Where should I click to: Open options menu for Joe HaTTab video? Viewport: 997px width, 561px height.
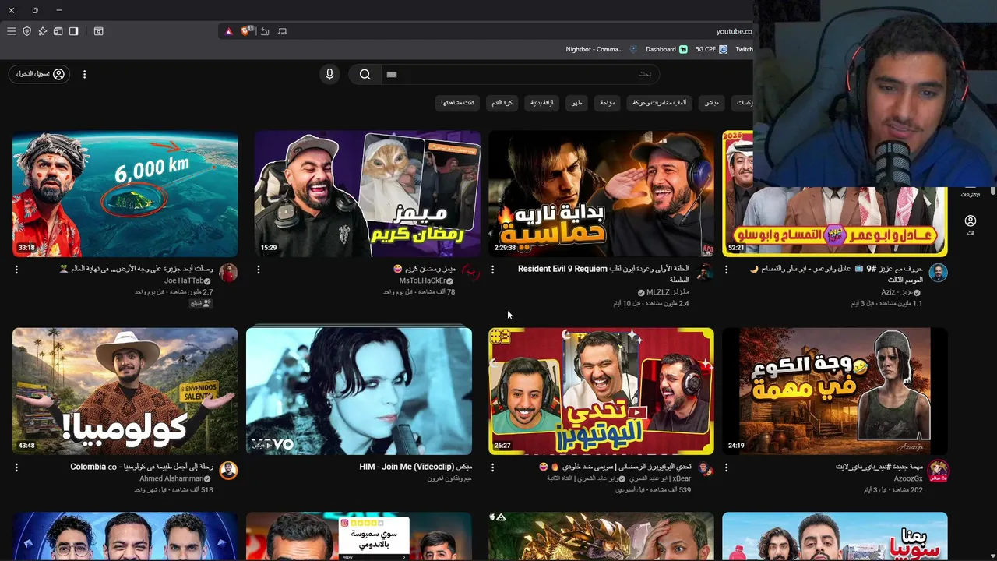pyautogui.click(x=16, y=270)
